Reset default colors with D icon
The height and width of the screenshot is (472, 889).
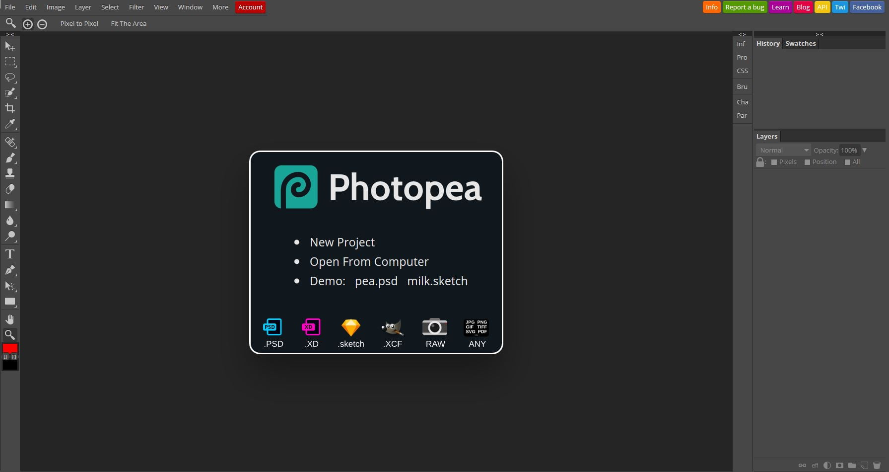click(x=14, y=357)
